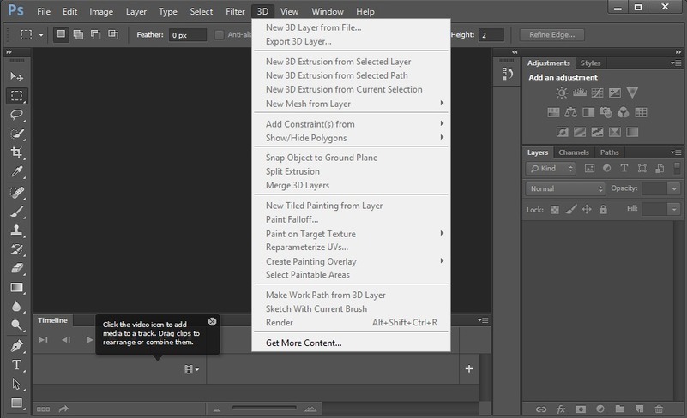
Task: Play the timeline
Action: pos(89,340)
